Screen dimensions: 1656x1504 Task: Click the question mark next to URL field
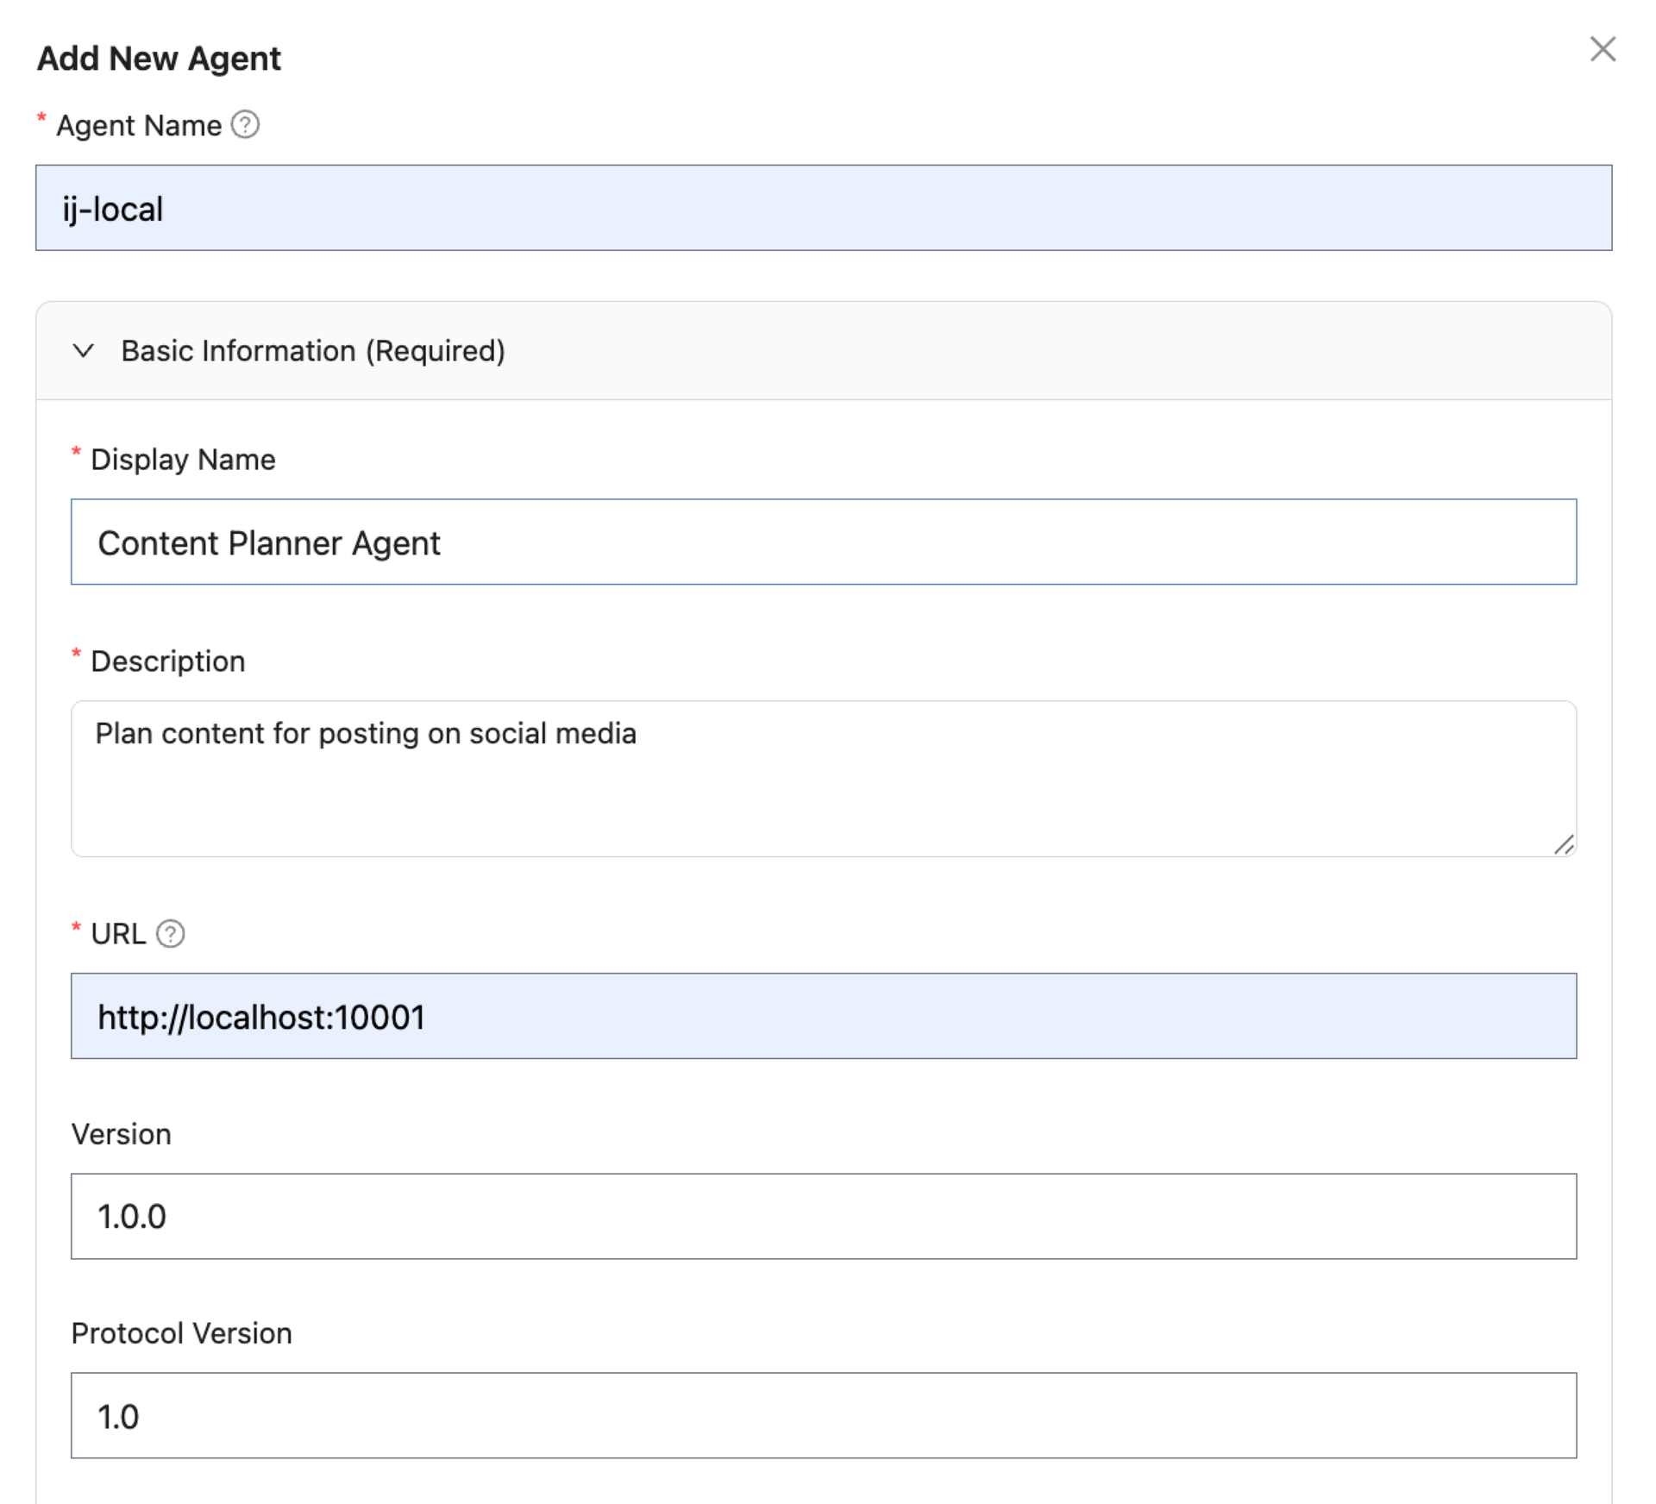171,933
